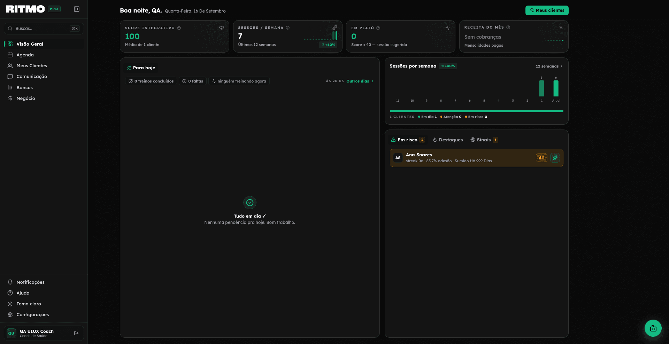Screen dimensions: 669x344
Task: Open Negócio section
Action: (x=44, y=98)
